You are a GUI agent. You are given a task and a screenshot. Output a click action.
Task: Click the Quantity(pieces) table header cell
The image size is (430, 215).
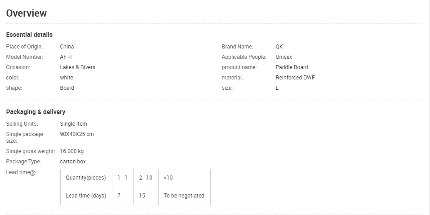86,178
